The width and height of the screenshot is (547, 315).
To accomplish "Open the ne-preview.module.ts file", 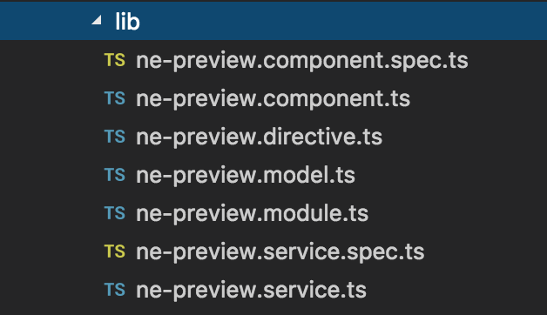I will 252,214.
